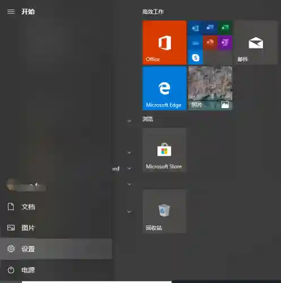Click the 浏览 group header
Image resolution: width=281 pixels, height=283 pixels.
[148, 119]
